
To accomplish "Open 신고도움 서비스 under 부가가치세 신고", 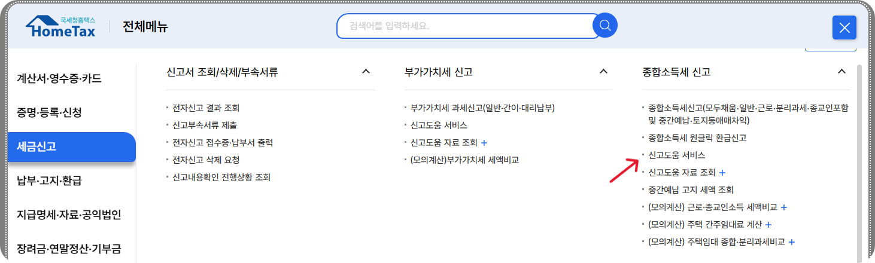I will tap(439, 126).
